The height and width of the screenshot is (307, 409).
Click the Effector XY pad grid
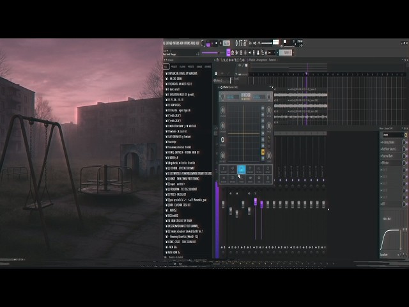[244, 133]
